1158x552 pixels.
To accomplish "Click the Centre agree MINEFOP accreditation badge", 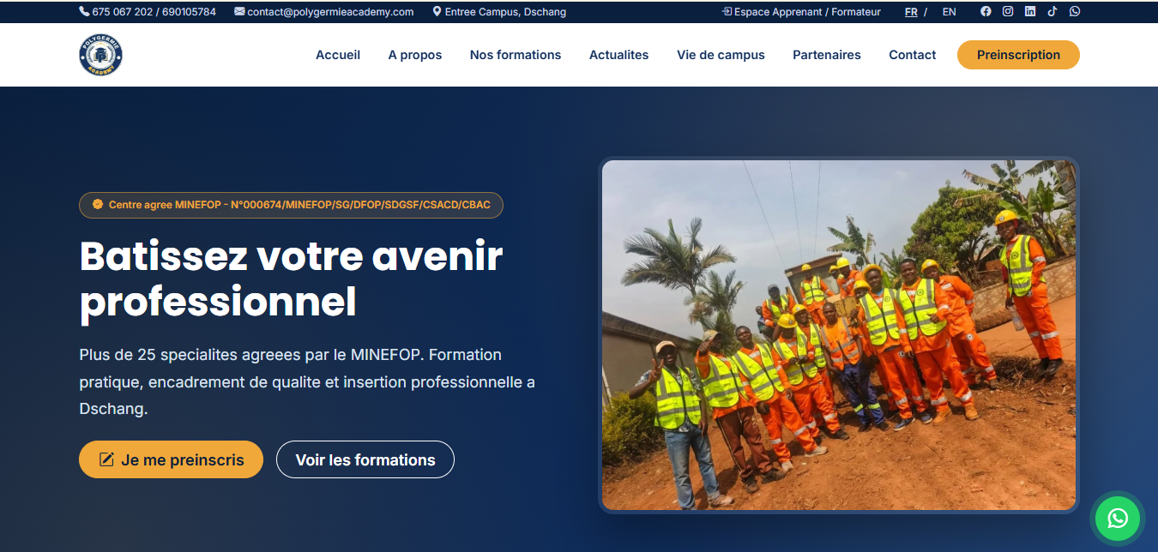I will coord(291,205).
